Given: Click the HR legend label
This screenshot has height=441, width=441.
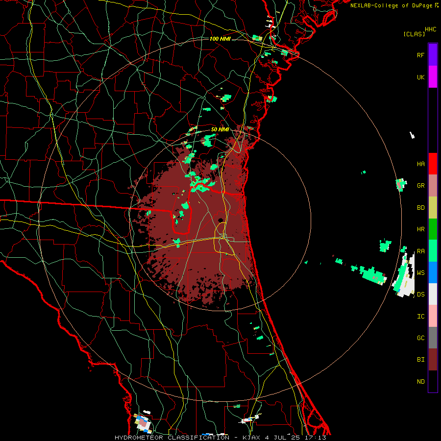Looking at the screenshot, I should click(420, 229).
